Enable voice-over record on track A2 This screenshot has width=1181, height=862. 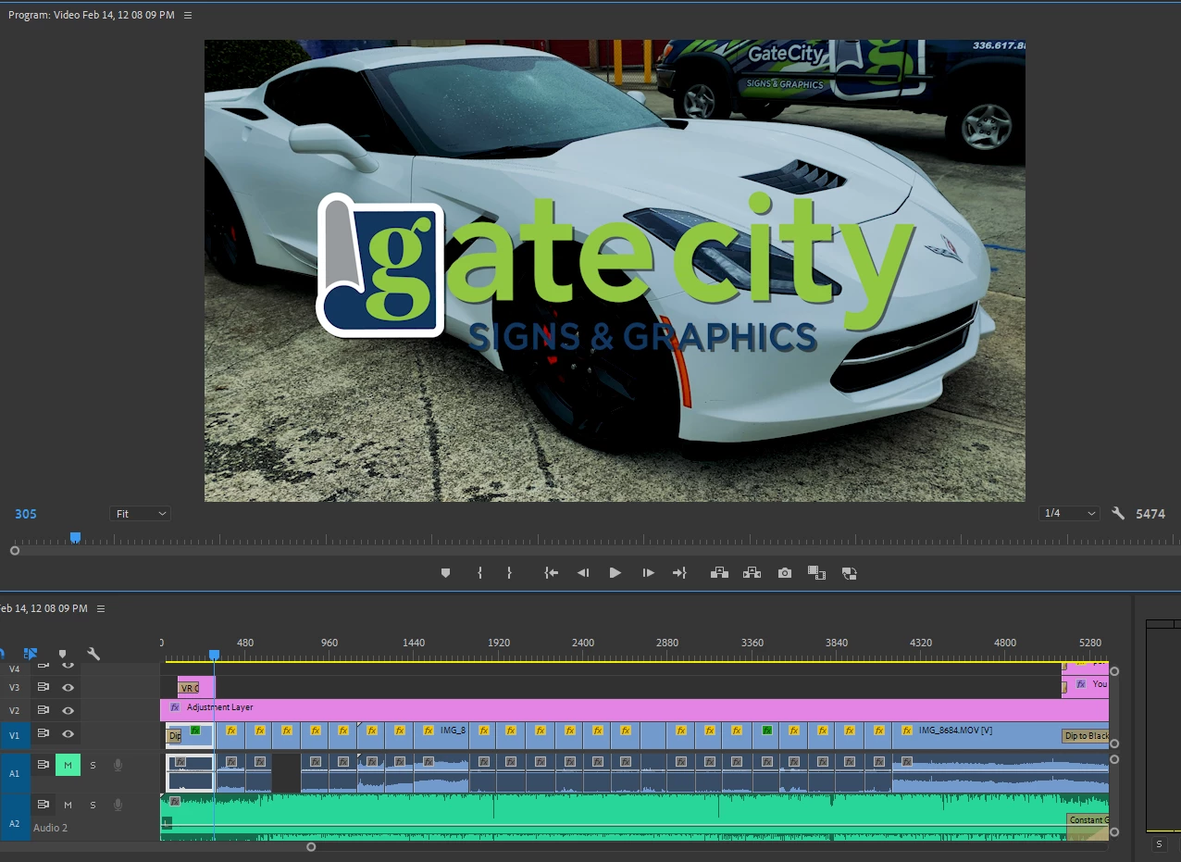(118, 805)
